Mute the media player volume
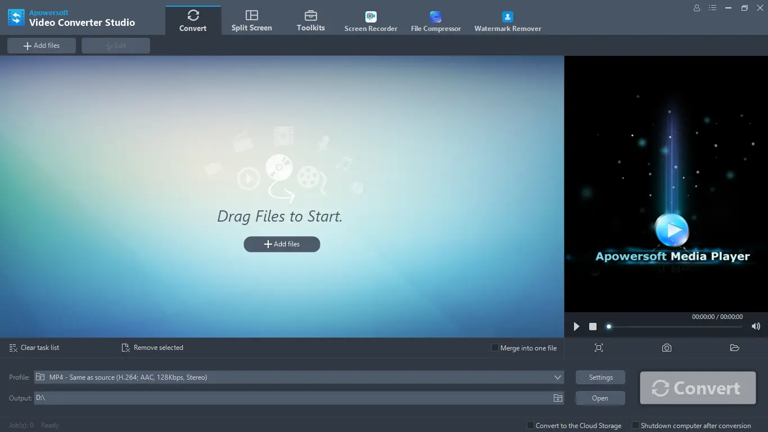Image resolution: width=768 pixels, height=432 pixels. [756, 326]
